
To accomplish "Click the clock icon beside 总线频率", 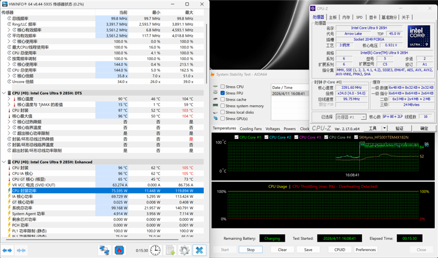I will click(9, 19).
